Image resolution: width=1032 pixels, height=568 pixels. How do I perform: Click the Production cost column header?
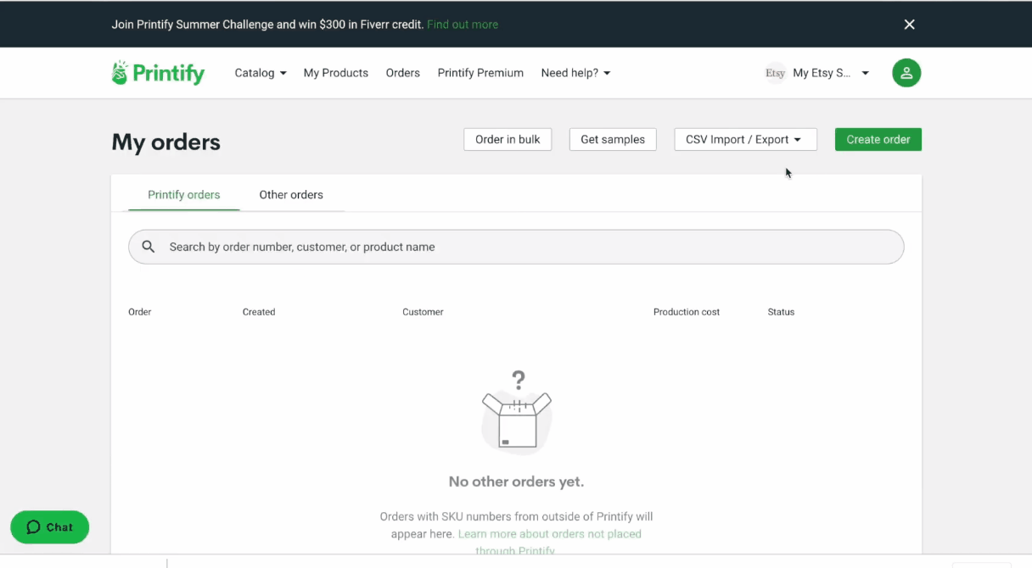687,312
